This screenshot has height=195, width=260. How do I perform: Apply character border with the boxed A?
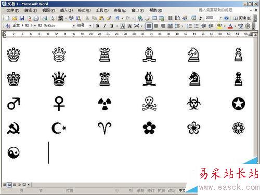pos(123,26)
